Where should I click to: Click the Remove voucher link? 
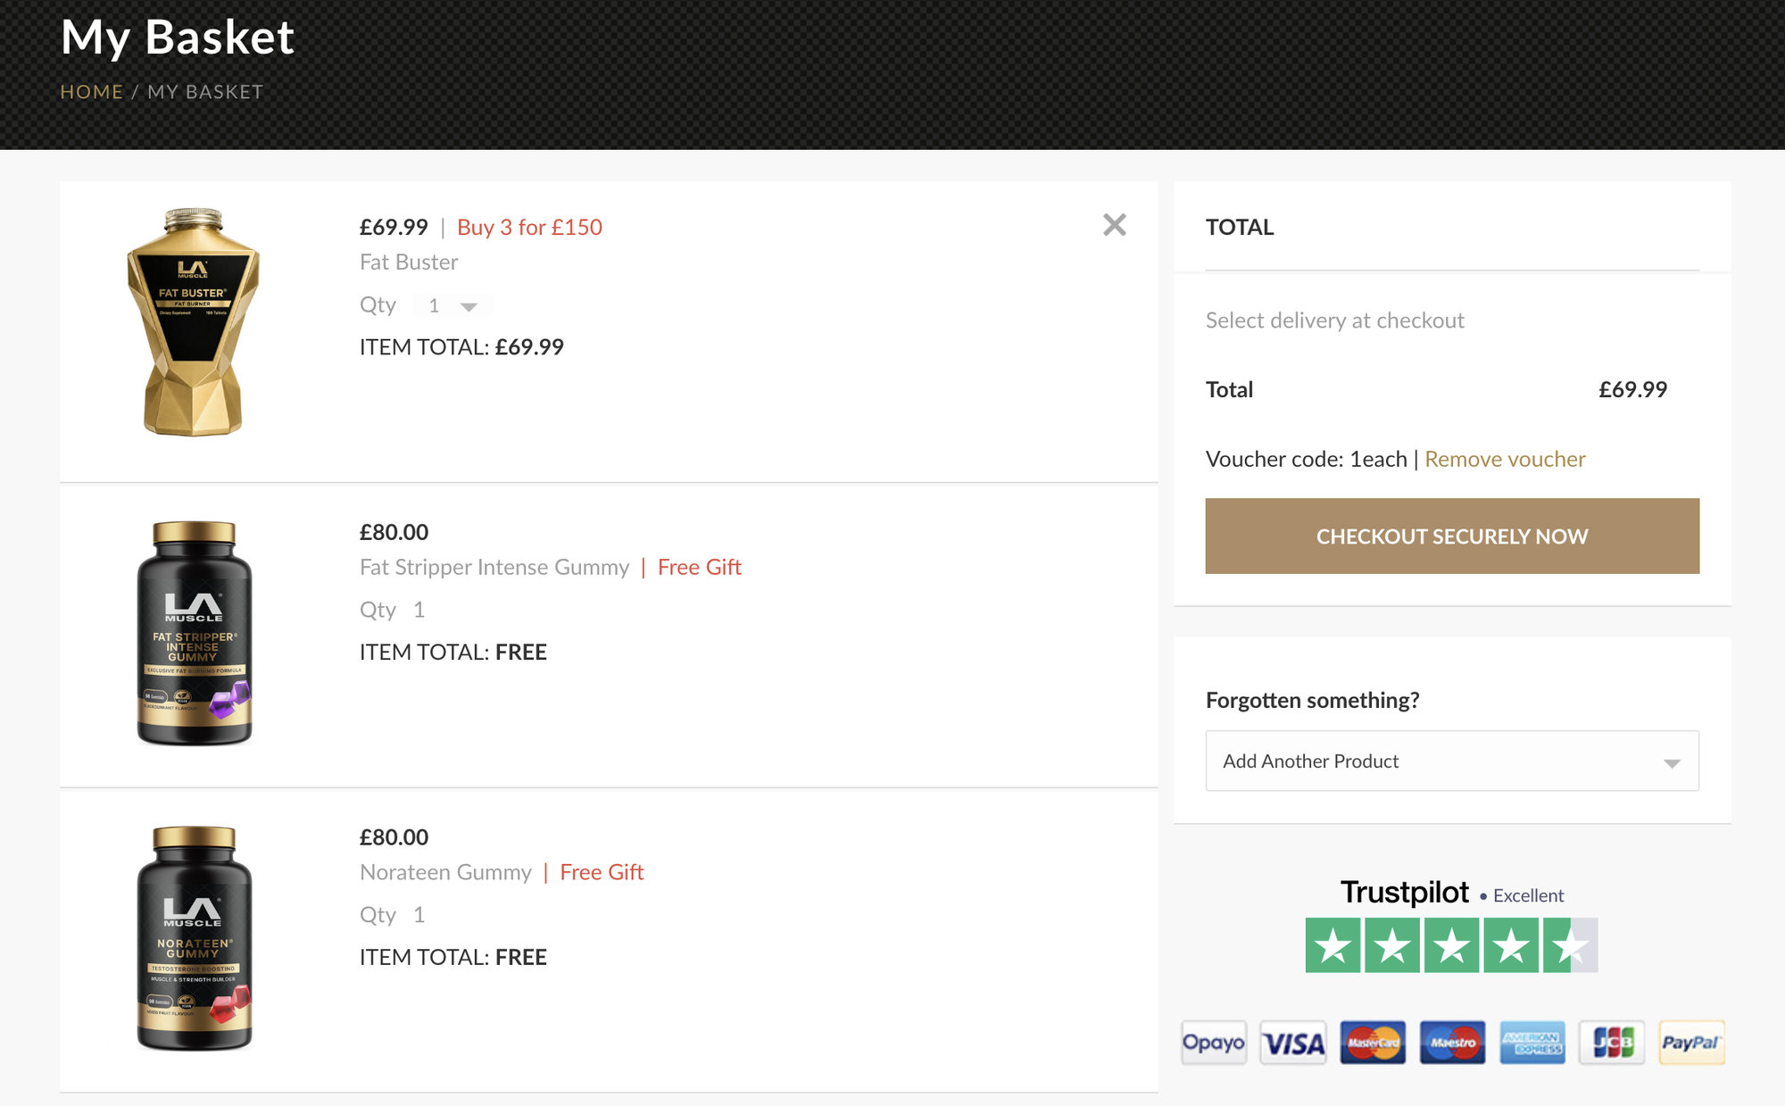click(x=1505, y=459)
